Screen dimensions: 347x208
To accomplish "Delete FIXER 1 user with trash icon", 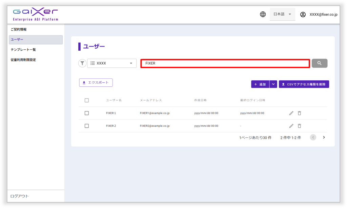I will (299, 113).
